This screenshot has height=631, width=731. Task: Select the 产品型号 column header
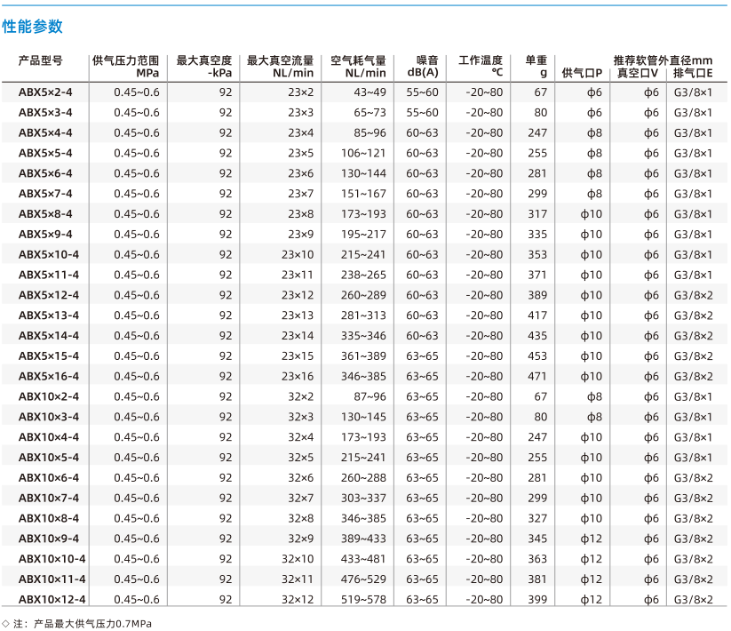tap(41, 60)
